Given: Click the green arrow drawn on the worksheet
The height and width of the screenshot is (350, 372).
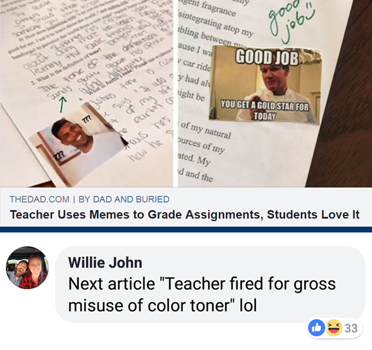Looking at the screenshot, I should 62,105.
